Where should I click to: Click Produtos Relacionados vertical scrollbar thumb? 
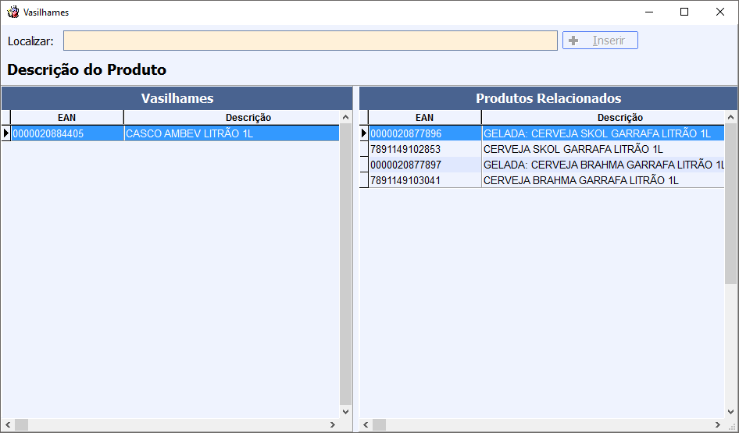(731, 204)
